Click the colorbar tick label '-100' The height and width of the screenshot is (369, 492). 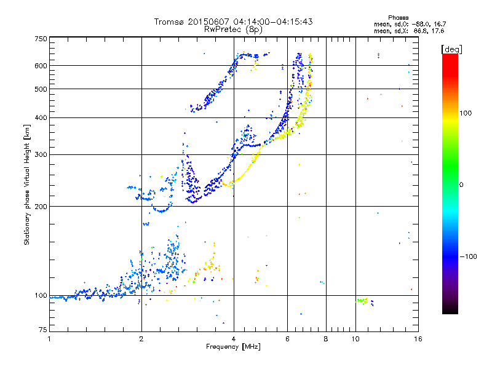[x=468, y=256]
